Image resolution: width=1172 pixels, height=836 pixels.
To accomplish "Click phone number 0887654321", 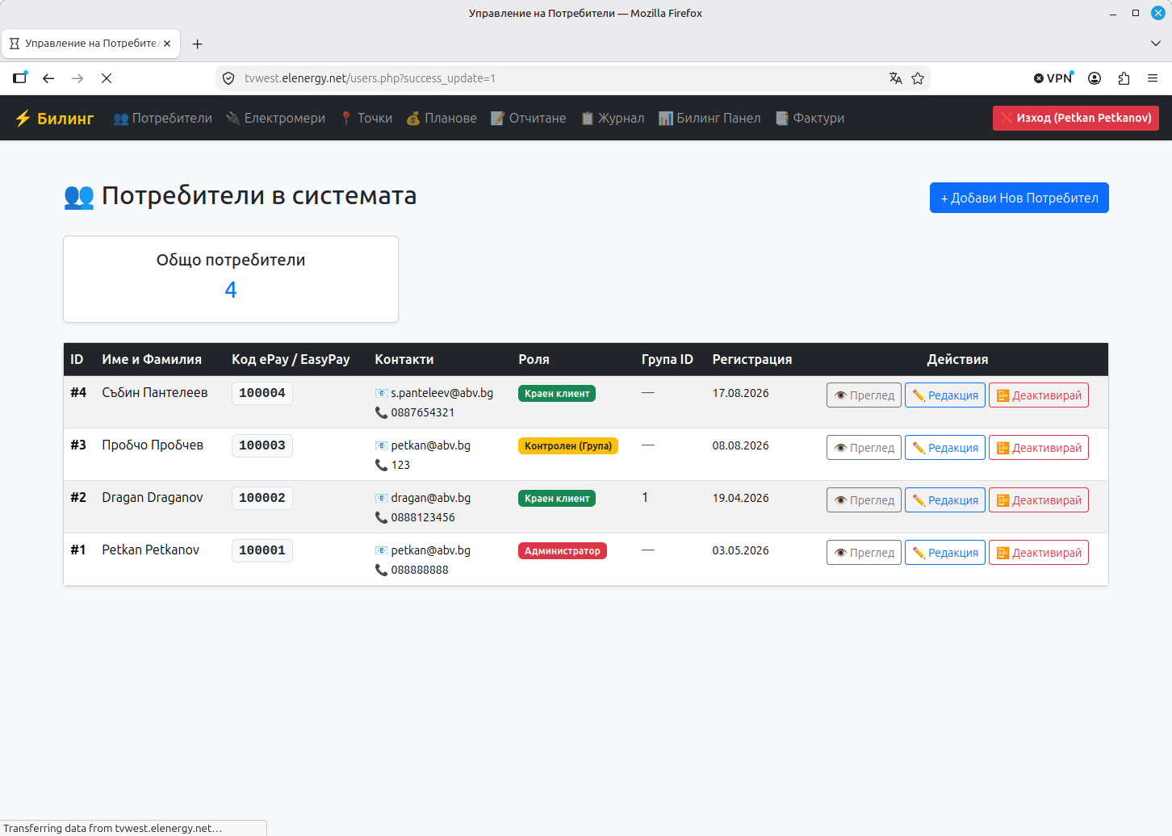I will tap(423, 412).
